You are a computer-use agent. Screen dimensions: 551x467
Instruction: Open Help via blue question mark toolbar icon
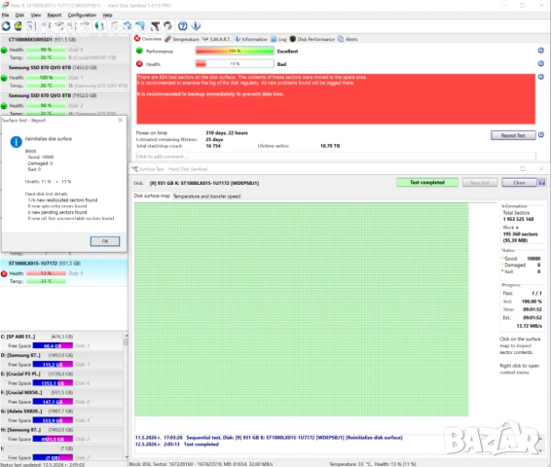coord(182,26)
